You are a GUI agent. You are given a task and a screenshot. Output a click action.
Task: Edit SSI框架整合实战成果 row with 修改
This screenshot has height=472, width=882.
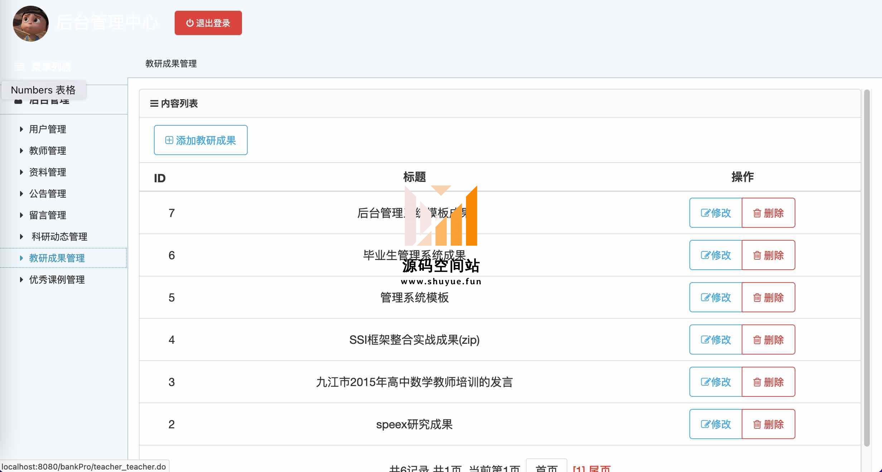point(716,339)
